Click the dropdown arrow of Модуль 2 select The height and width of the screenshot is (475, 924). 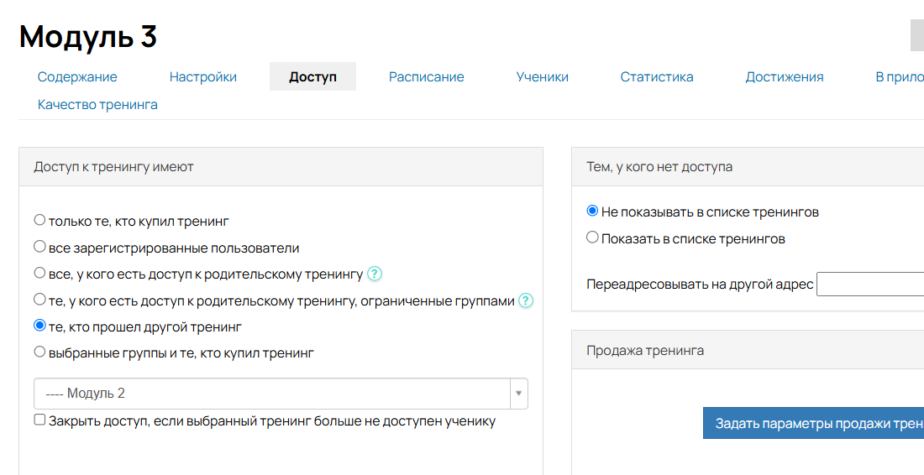coord(518,394)
